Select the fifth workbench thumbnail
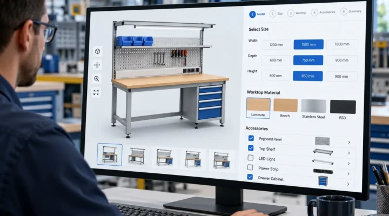This screenshot has width=389, height=216. tap(222, 160)
